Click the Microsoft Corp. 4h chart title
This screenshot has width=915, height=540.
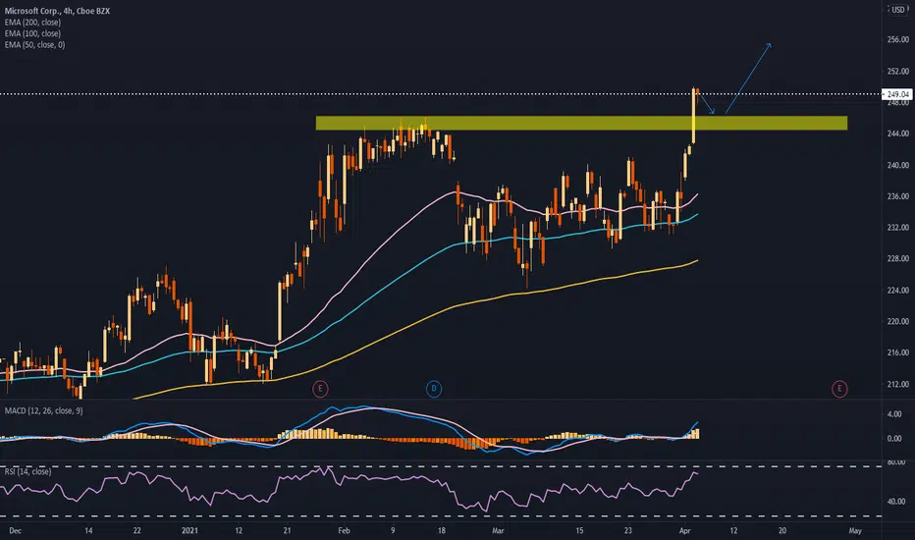[x=57, y=11]
